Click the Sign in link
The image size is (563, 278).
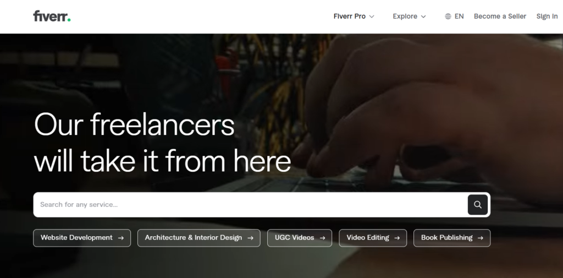click(x=547, y=16)
